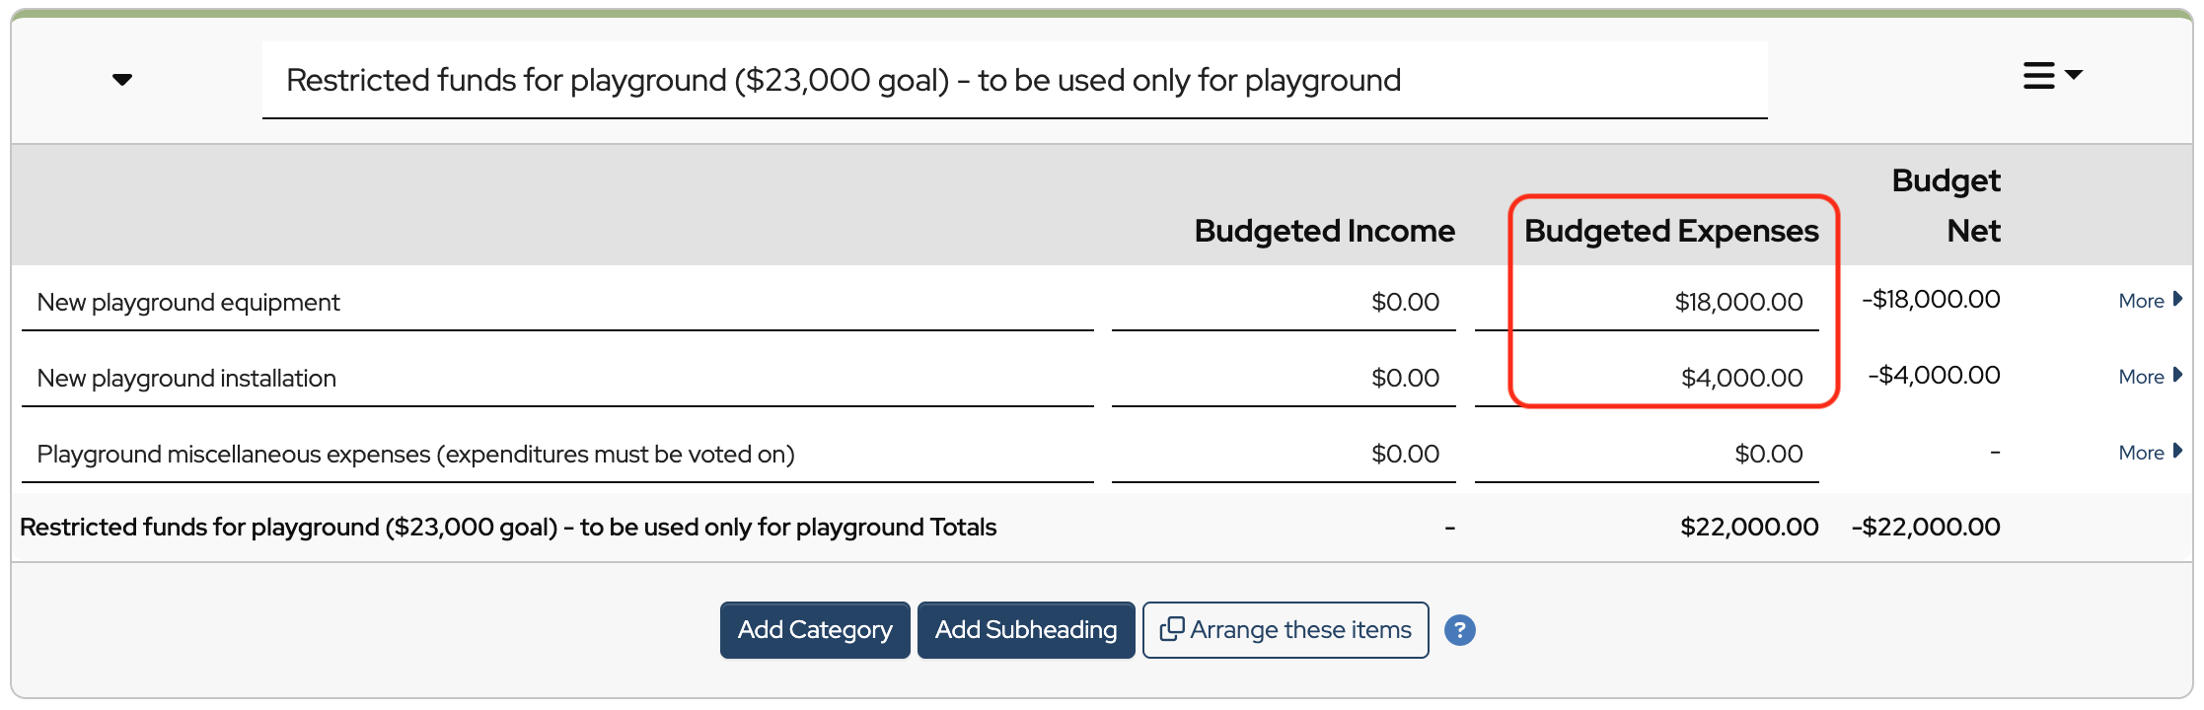The width and height of the screenshot is (2204, 710).
Task: Click the New playground installation name field
Action: click(557, 379)
